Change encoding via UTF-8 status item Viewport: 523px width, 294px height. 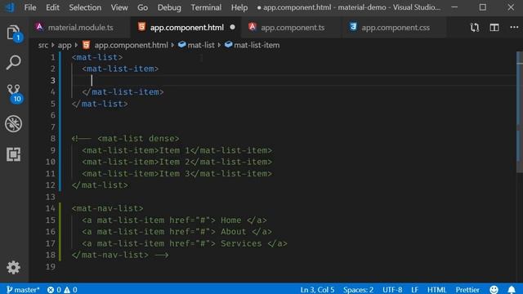click(392, 289)
